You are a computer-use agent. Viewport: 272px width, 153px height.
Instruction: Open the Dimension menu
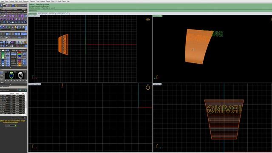[x=26, y=1]
